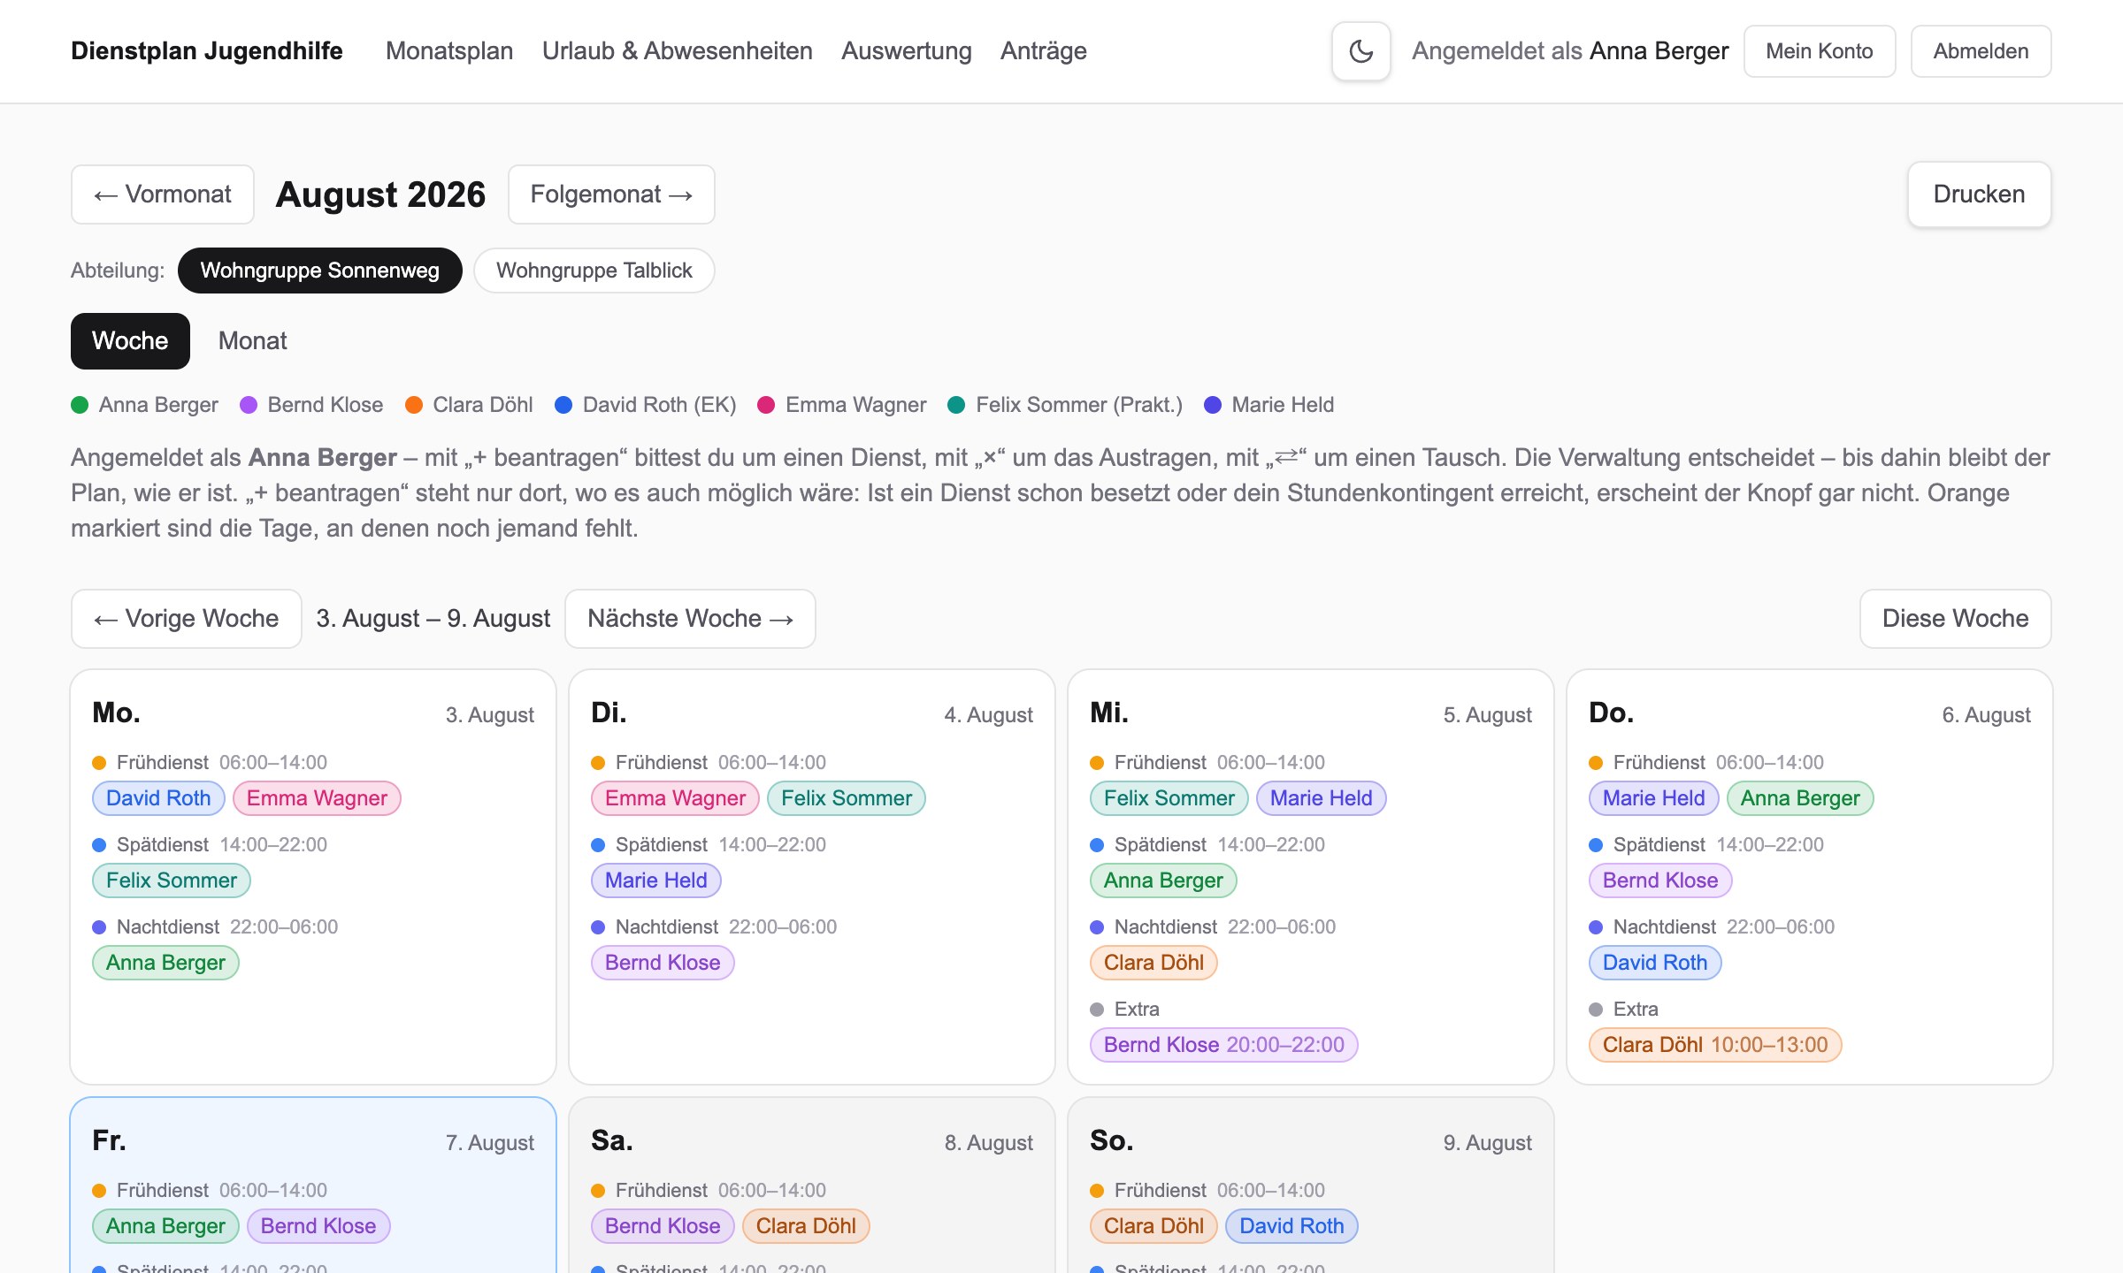Click Anna Berger's green legend dot
The height and width of the screenshot is (1273, 2123).
(x=80, y=405)
